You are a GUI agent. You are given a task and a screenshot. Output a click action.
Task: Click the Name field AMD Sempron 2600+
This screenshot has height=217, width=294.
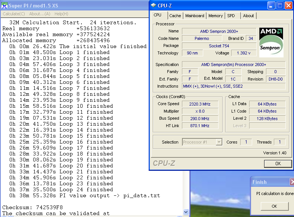point(219,31)
